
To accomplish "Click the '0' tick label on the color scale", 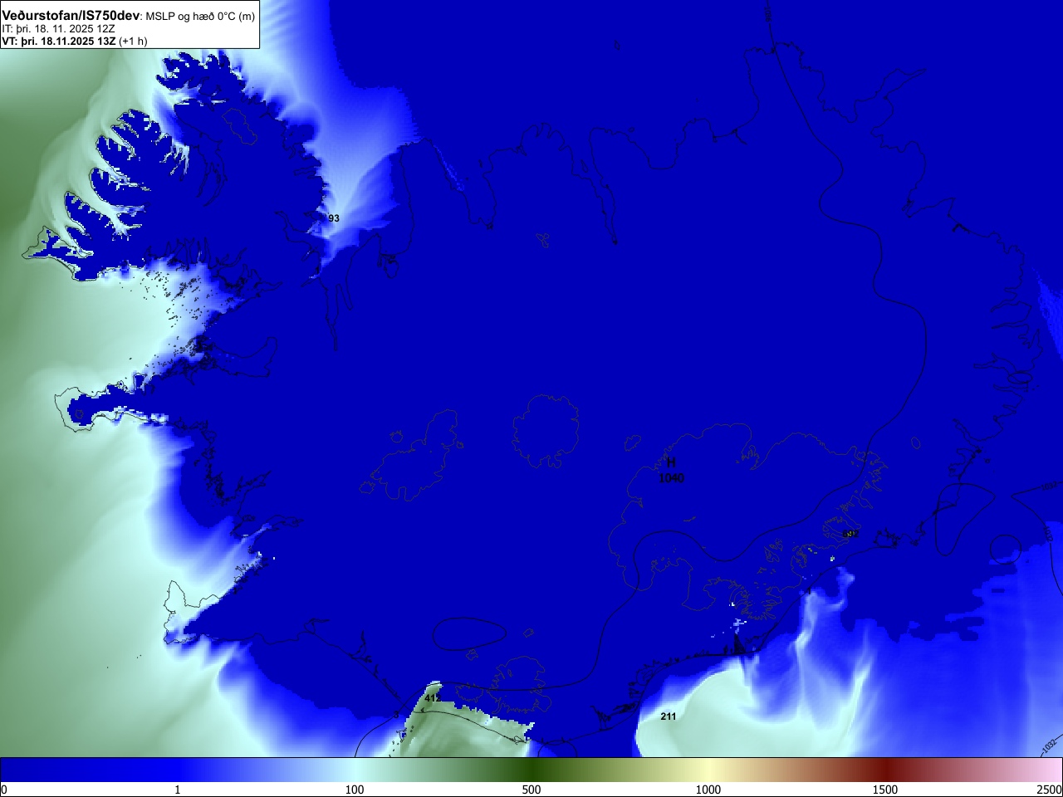I will (4, 790).
